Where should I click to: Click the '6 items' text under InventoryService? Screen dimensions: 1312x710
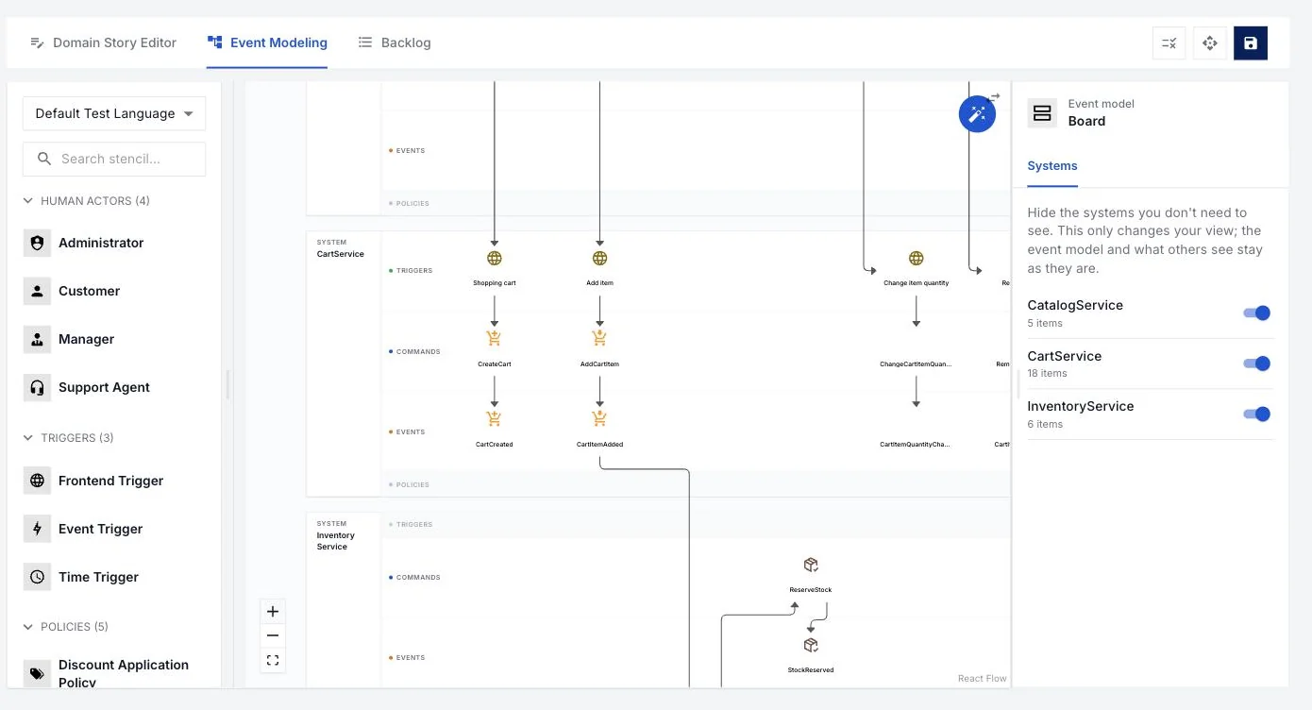coord(1045,424)
